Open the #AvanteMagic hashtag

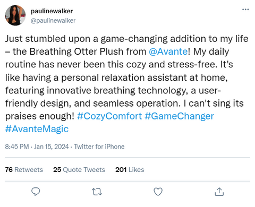[37, 129]
